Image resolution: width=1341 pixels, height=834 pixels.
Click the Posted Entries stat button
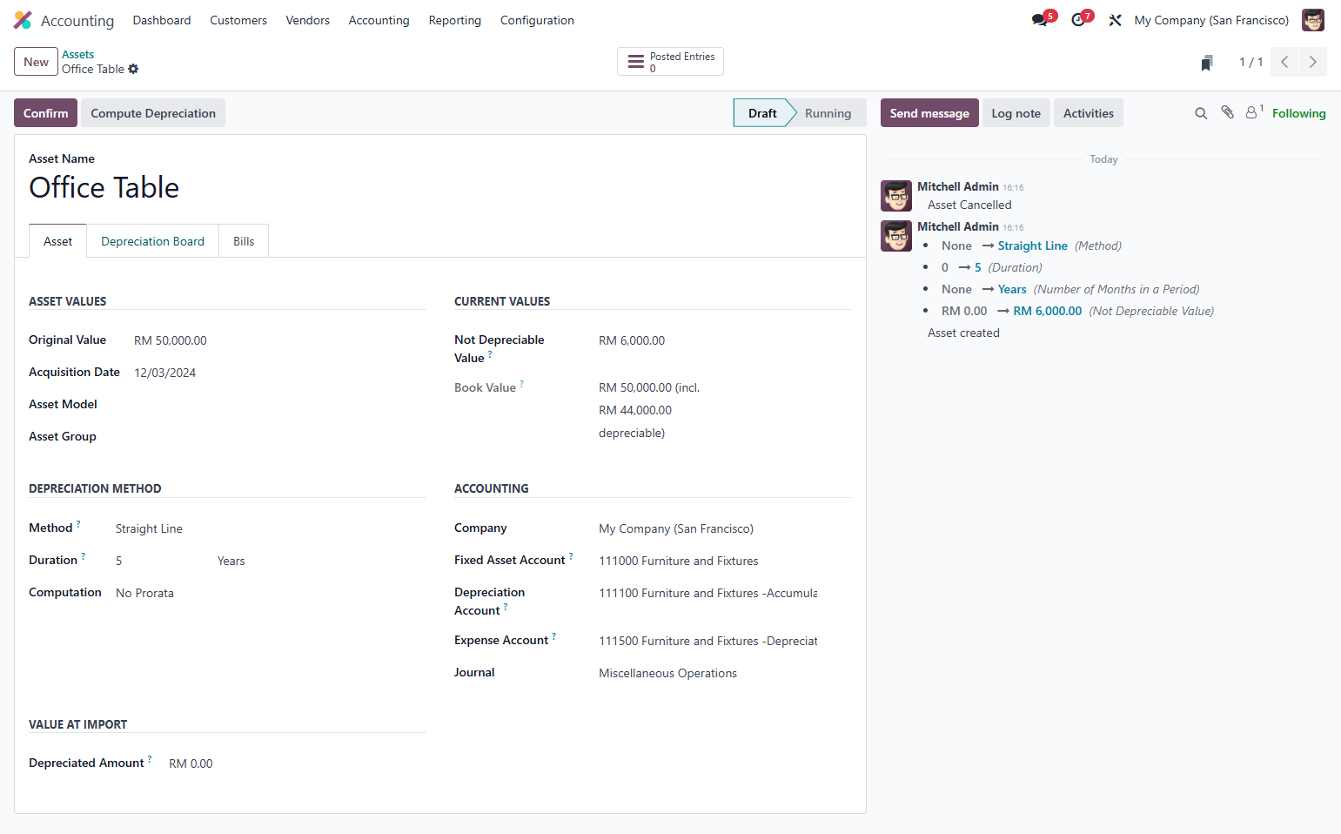pyautogui.click(x=670, y=62)
